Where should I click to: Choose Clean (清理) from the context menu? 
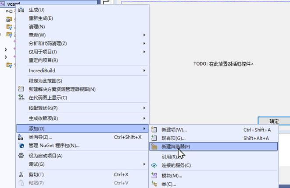pos(37,27)
